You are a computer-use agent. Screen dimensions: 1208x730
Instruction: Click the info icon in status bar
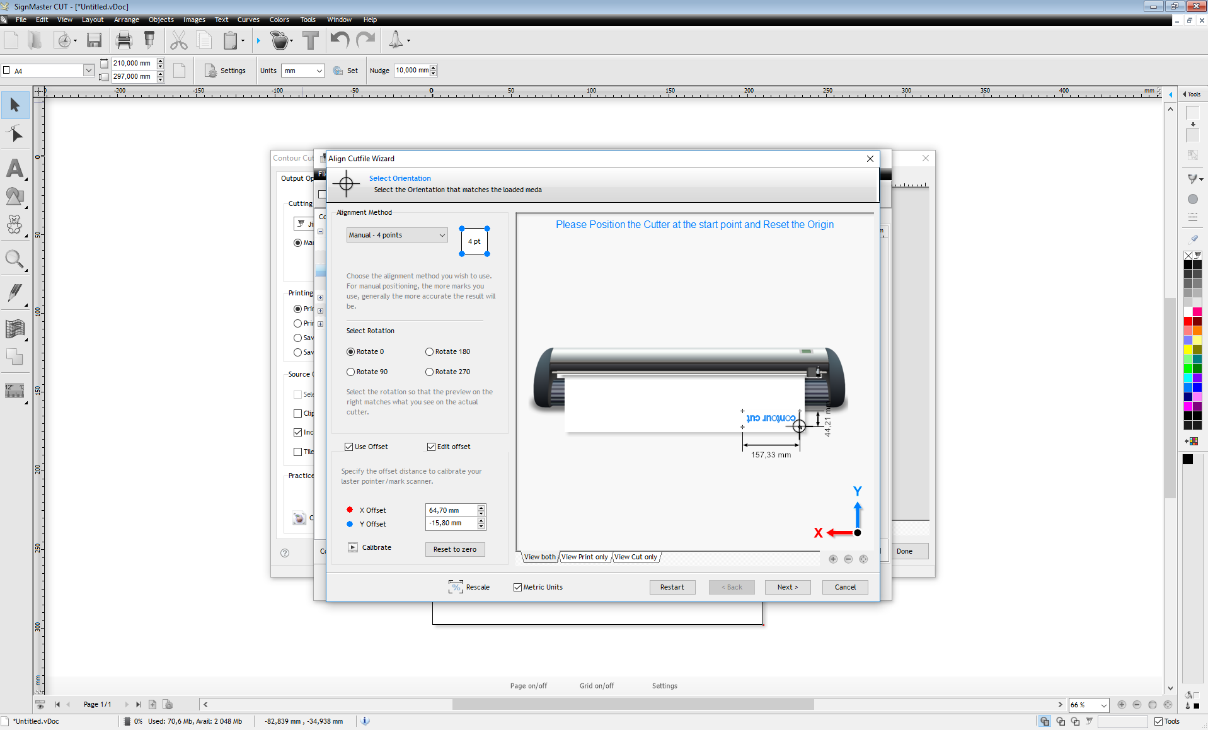pos(365,721)
